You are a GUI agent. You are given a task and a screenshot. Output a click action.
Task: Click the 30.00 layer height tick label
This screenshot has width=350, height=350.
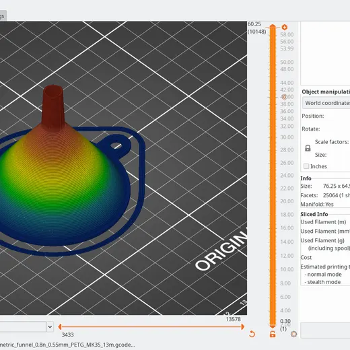click(287, 137)
